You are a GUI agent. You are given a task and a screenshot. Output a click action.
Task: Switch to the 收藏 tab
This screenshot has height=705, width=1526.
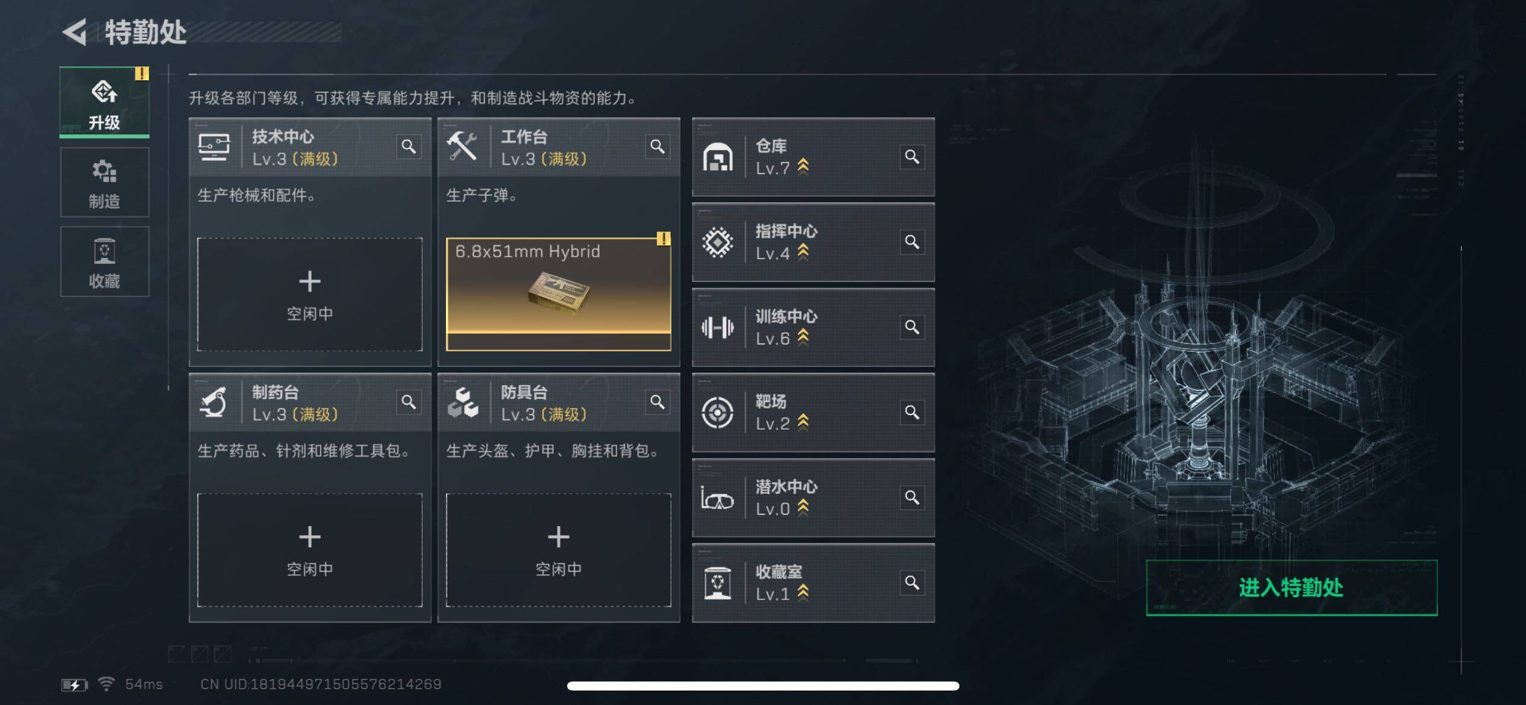104,262
